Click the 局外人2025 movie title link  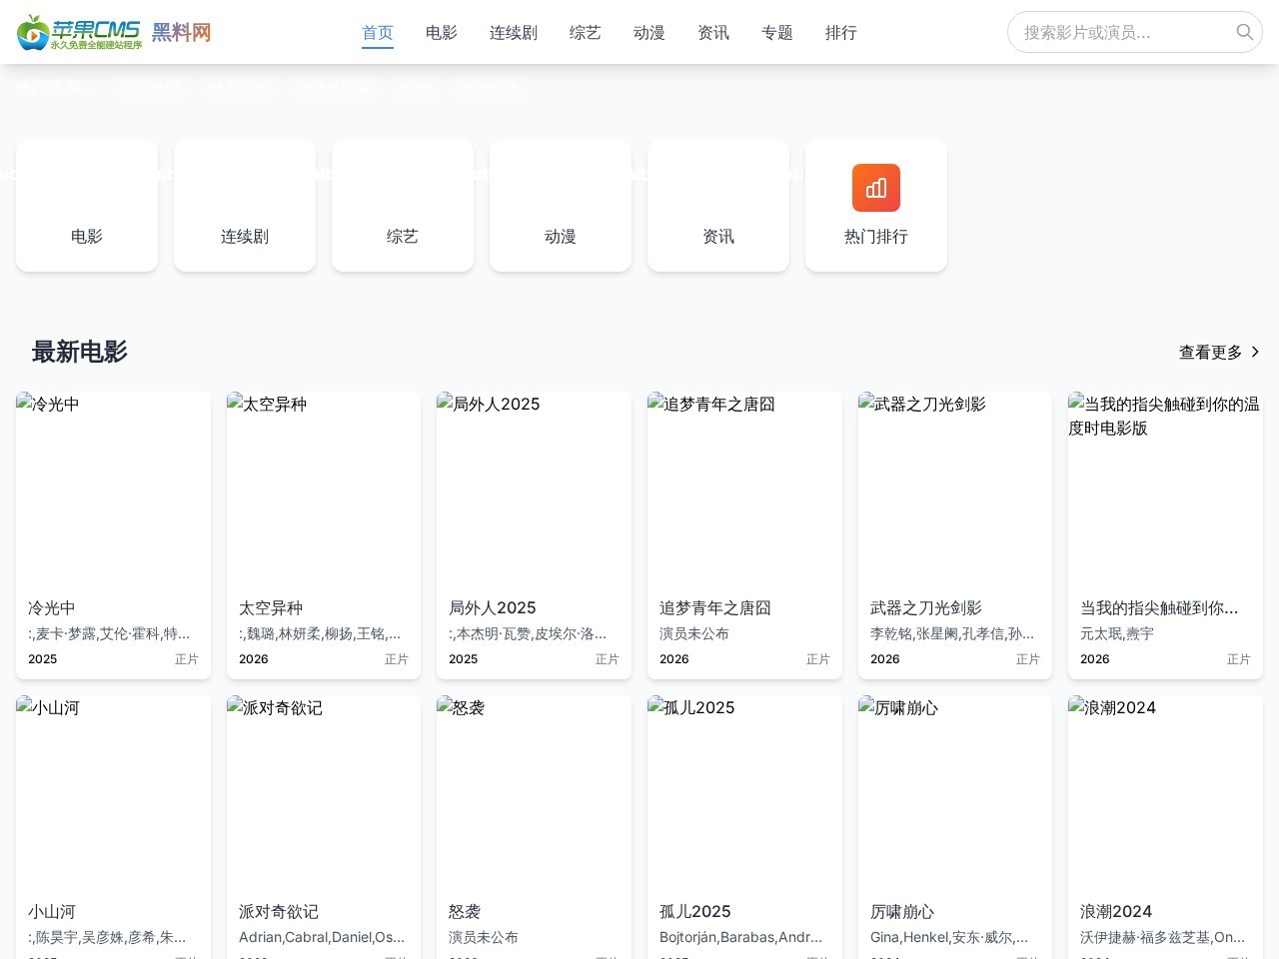(x=491, y=607)
